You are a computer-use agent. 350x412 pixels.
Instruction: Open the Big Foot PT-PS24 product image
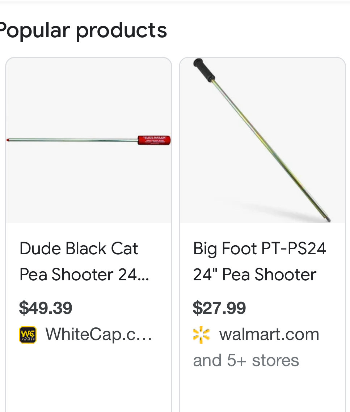(x=262, y=140)
